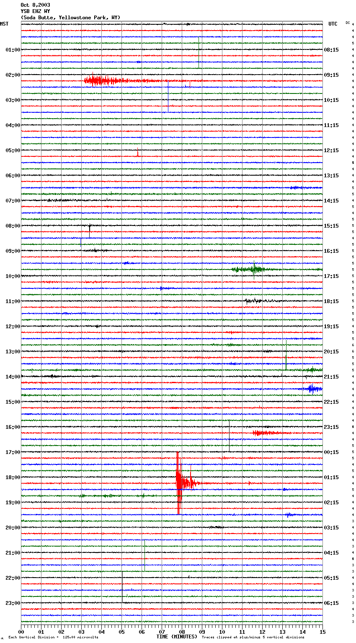Click the UTC timezone header
The image size is (356, 643).
[x=333, y=24]
